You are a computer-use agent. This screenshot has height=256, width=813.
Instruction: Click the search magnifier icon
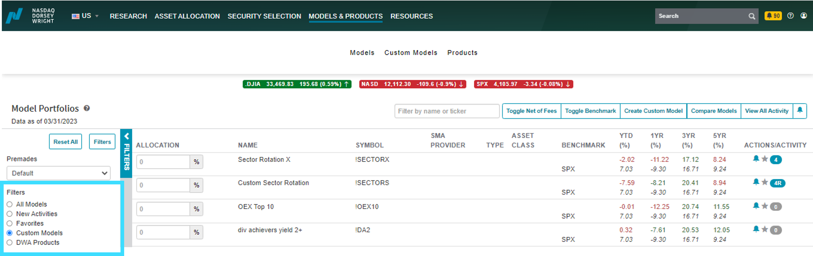tap(752, 16)
